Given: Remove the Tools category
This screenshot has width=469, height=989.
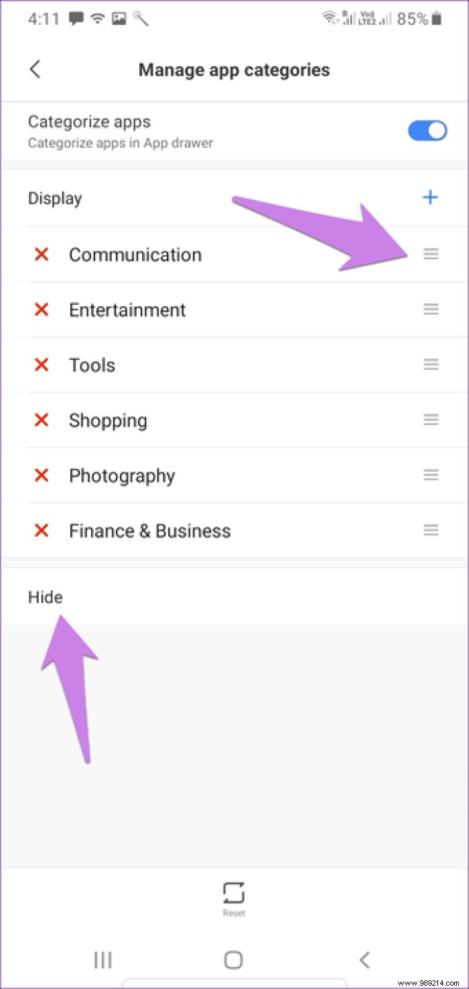Looking at the screenshot, I should [x=41, y=365].
